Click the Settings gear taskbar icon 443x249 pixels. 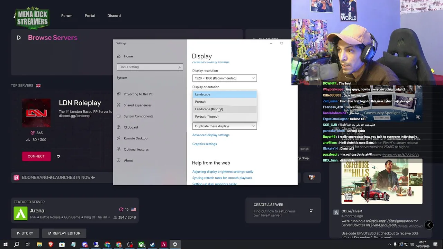click(175, 245)
